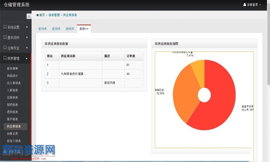The width and height of the screenshot is (270, 162).
Task: Switch to the 近10天 tab
Action: tap(42, 29)
